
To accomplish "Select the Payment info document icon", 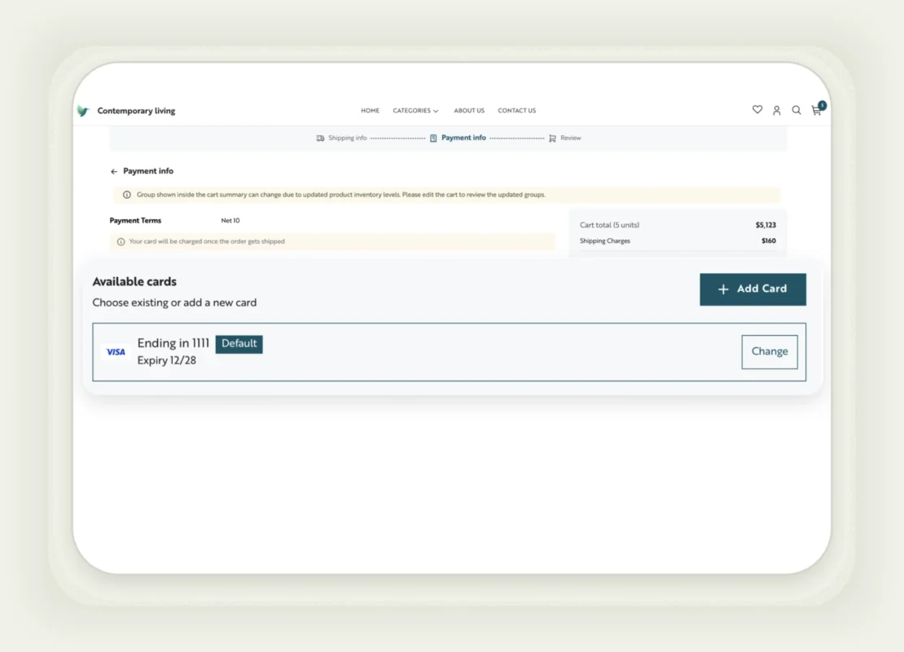I will (433, 138).
